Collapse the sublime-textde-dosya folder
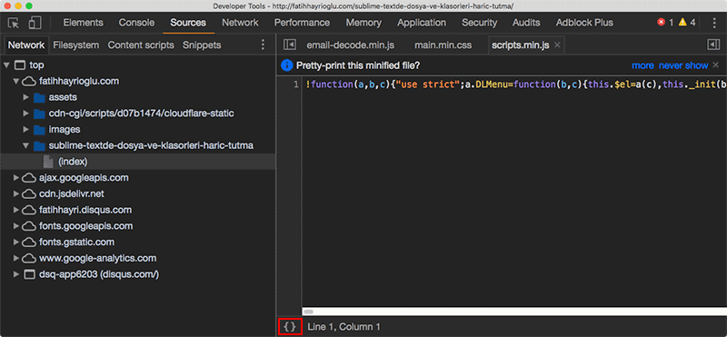Viewport: 727px width, 337px height. (x=26, y=145)
